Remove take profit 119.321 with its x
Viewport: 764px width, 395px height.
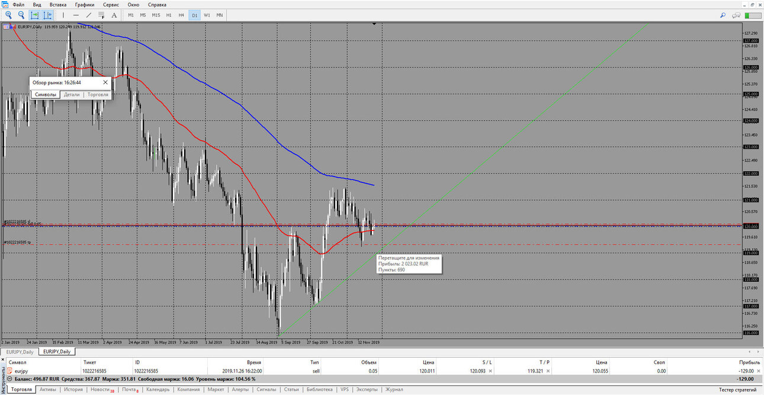[x=549, y=371]
